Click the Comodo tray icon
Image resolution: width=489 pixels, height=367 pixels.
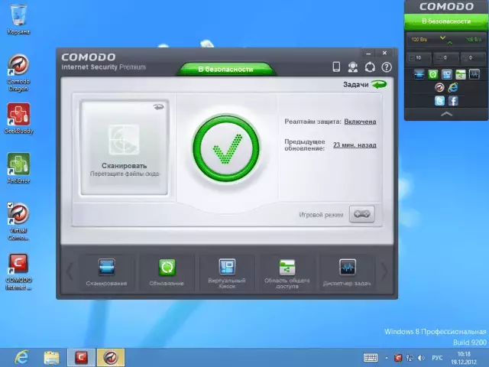click(398, 358)
